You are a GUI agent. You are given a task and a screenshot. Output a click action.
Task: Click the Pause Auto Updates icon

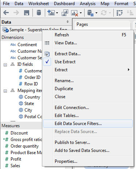[90, 13]
